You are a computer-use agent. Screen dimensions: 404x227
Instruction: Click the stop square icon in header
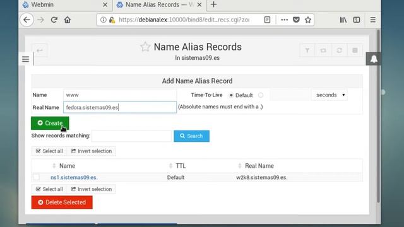point(355,50)
